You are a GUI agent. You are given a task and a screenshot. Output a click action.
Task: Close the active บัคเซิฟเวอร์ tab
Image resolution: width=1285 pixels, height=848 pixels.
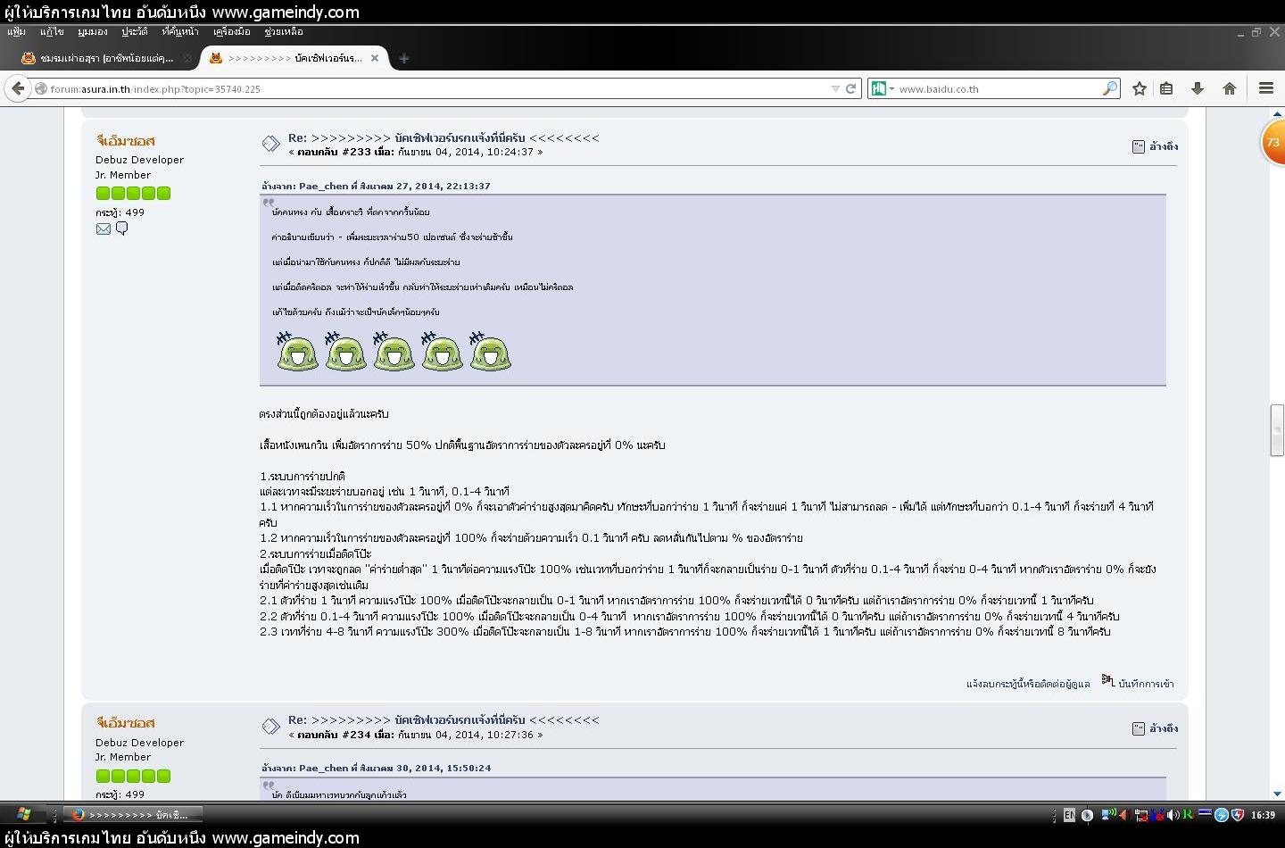coord(375,58)
